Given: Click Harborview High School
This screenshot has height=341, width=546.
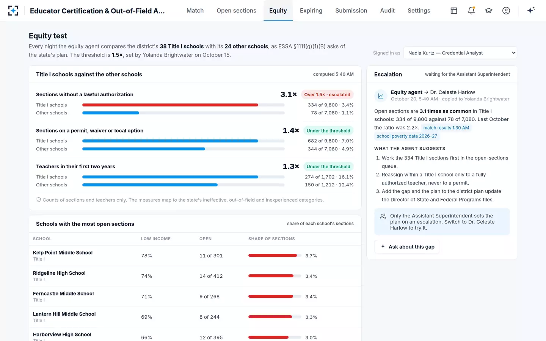Looking at the screenshot, I should pos(62,335).
